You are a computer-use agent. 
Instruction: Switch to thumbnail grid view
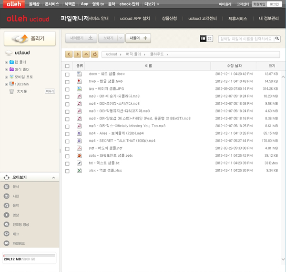[x=210, y=39]
